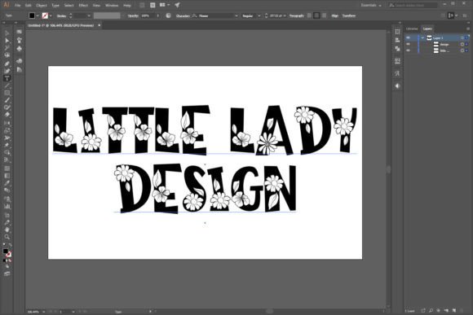Image resolution: width=473 pixels, height=315 pixels.
Task: Select the Eyedropper tool
Action: (x=7, y=183)
